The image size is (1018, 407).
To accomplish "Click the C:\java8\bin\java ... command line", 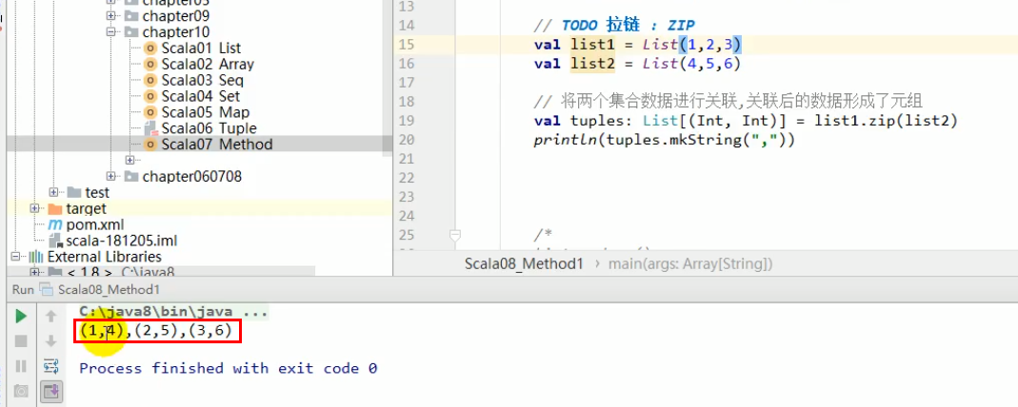I will click(173, 312).
